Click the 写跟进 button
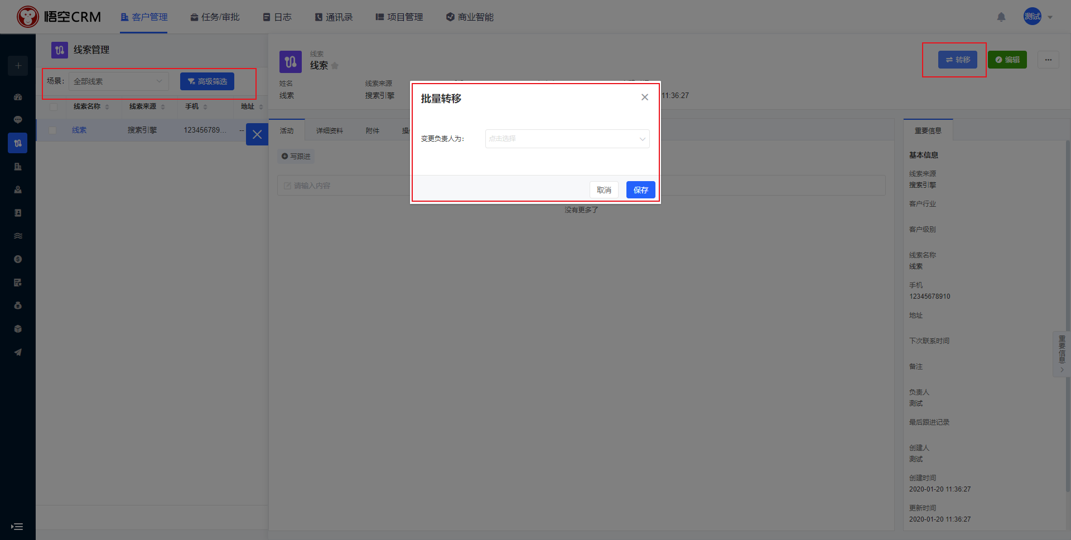The width and height of the screenshot is (1071, 540). click(x=296, y=157)
